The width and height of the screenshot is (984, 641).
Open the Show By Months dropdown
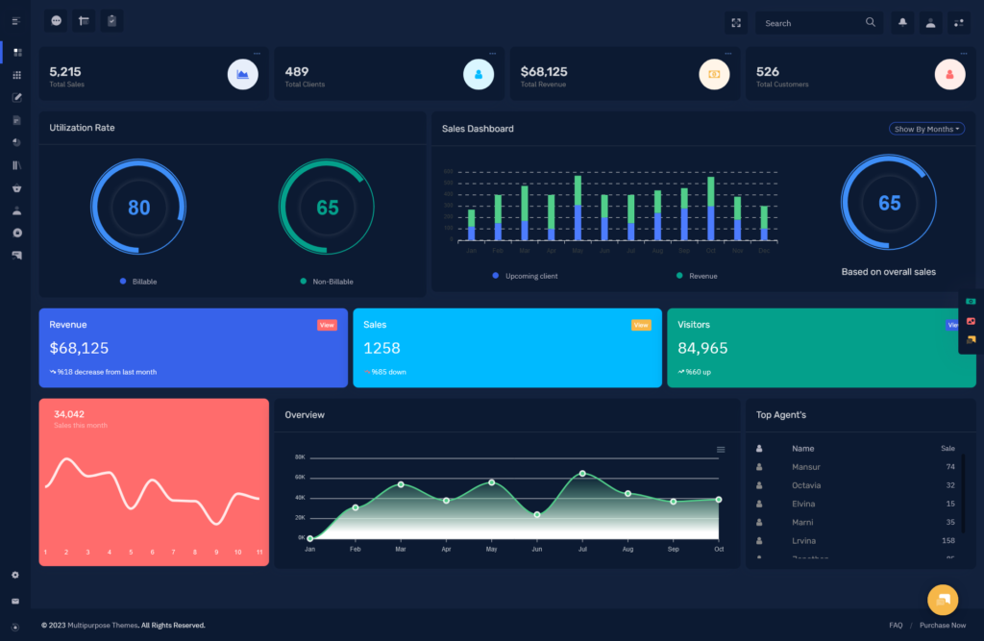point(927,129)
